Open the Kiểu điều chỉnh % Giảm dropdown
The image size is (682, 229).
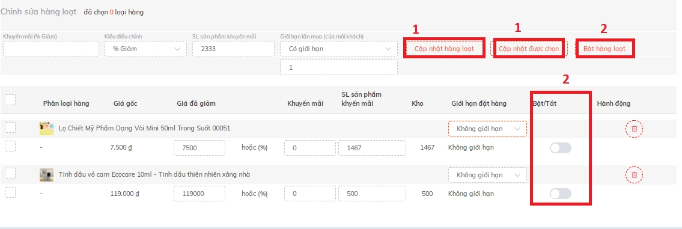click(145, 49)
